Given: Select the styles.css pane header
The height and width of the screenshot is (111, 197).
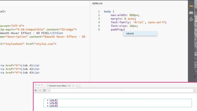Looking at the screenshot, I should pos(97,3).
